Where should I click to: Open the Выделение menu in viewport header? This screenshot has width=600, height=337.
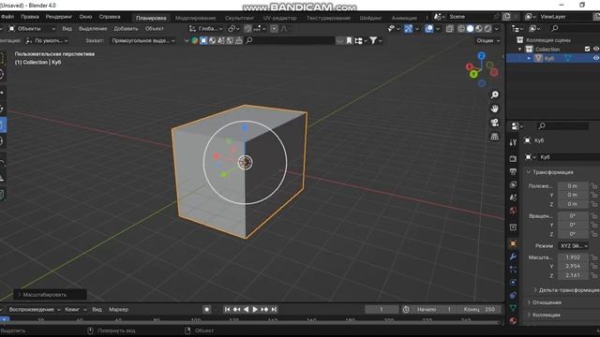coord(93,29)
